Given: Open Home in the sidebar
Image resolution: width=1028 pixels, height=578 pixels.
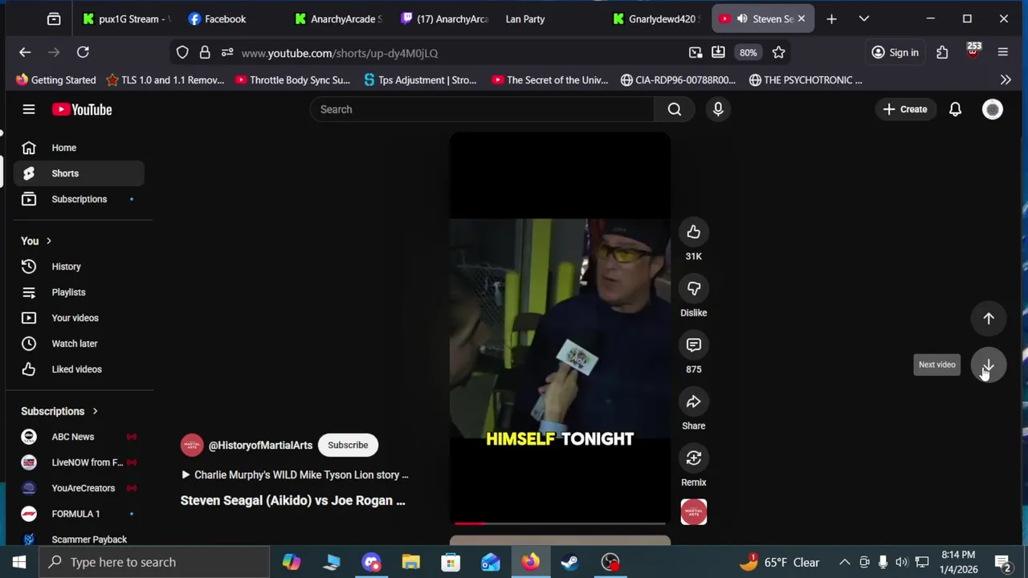Looking at the screenshot, I should (x=79, y=148).
